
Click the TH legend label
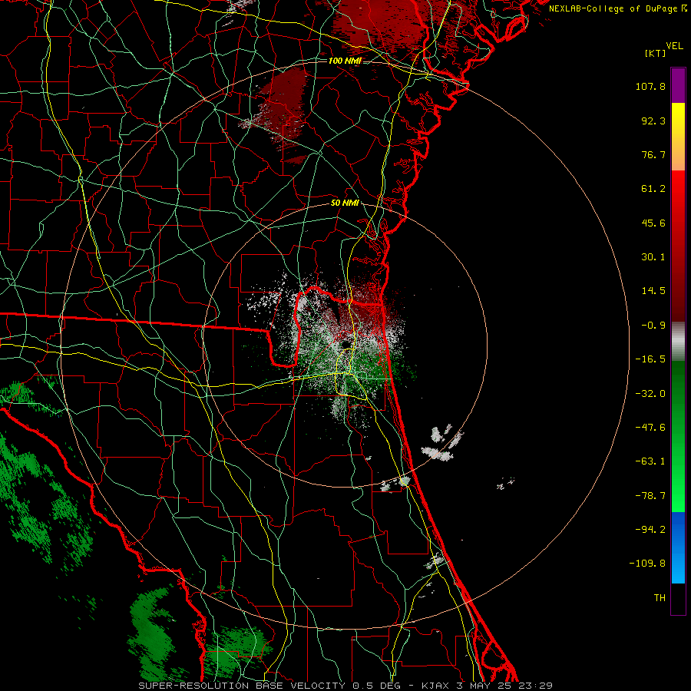660,598
